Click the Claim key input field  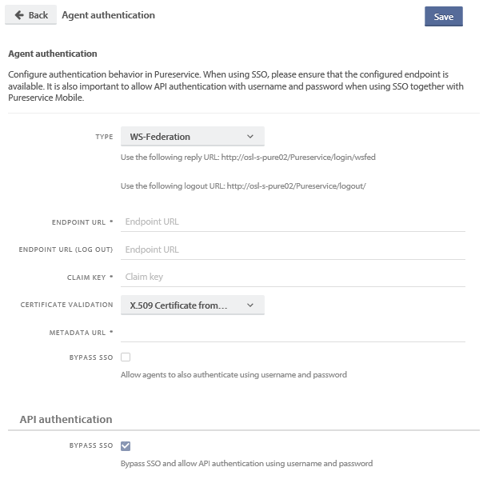click(293, 277)
